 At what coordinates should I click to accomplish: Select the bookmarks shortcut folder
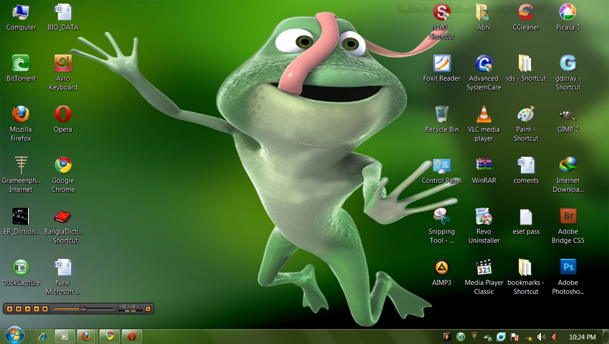click(x=526, y=277)
